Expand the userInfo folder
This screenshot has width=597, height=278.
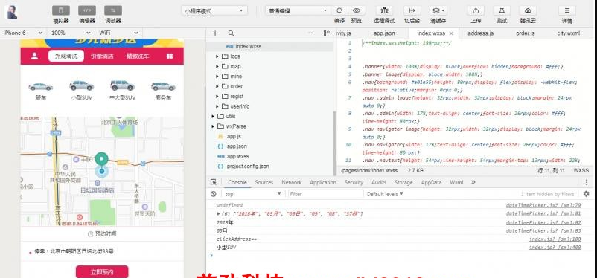(x=217, y=106)
